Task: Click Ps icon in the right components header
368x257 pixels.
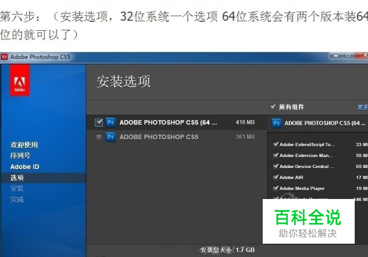Action: (x=276, y=123)
